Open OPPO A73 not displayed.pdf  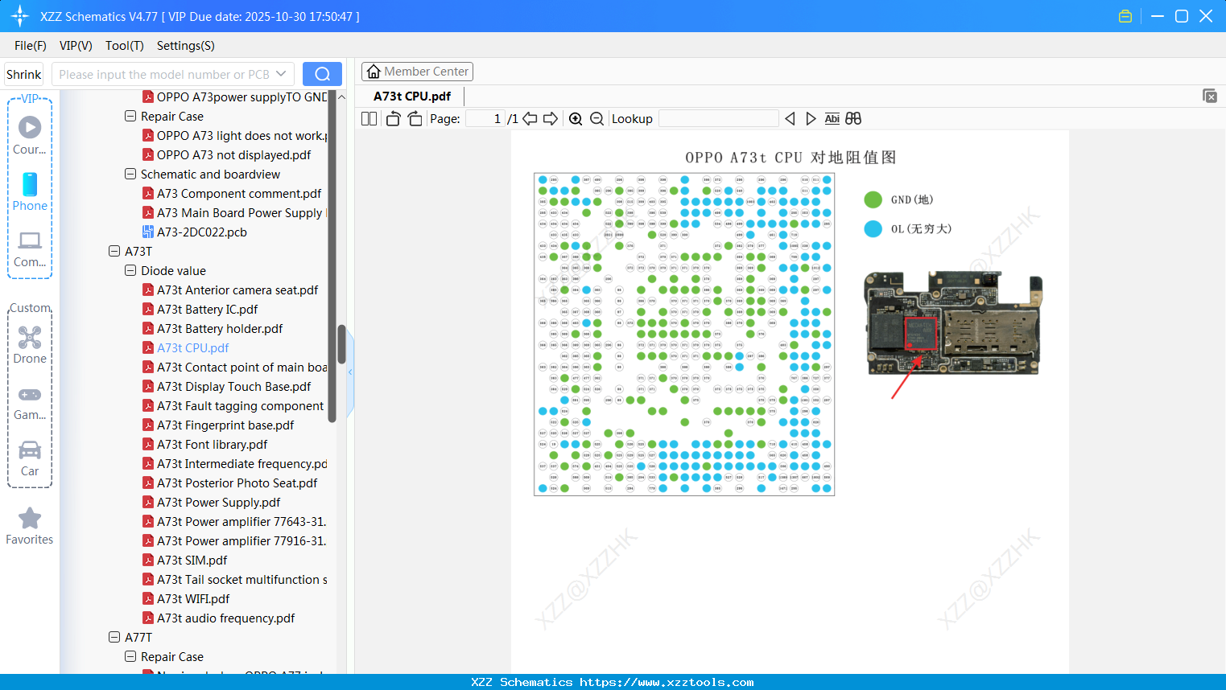(234, 154)
